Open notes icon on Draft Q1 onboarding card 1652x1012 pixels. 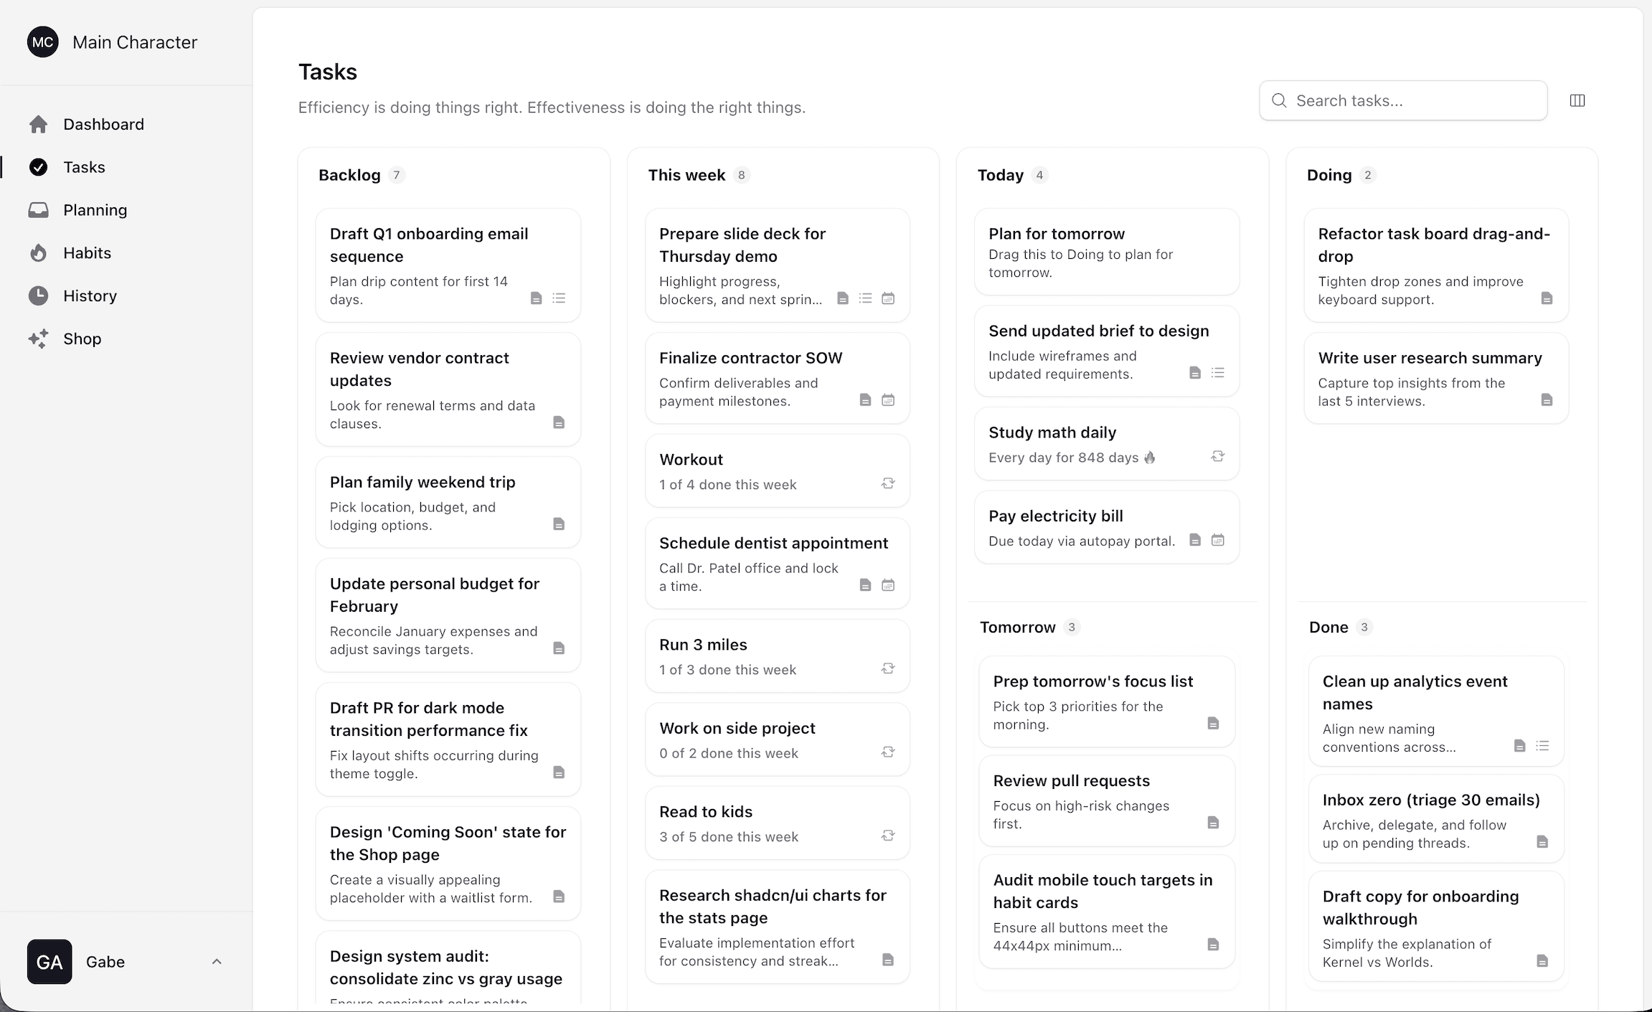click(537, 298)
